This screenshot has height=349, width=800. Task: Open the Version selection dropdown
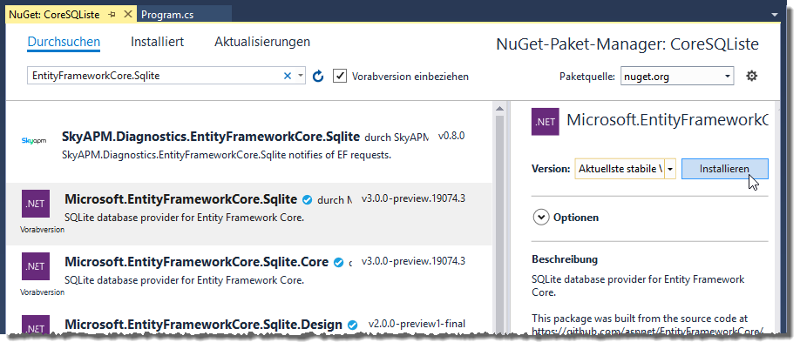(x=626, y=169)
